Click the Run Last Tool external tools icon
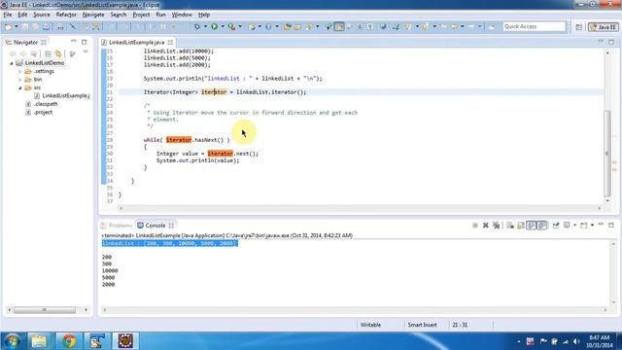Image resolution: width=622 pixels, height=350 pixels. tap(231, 26)
